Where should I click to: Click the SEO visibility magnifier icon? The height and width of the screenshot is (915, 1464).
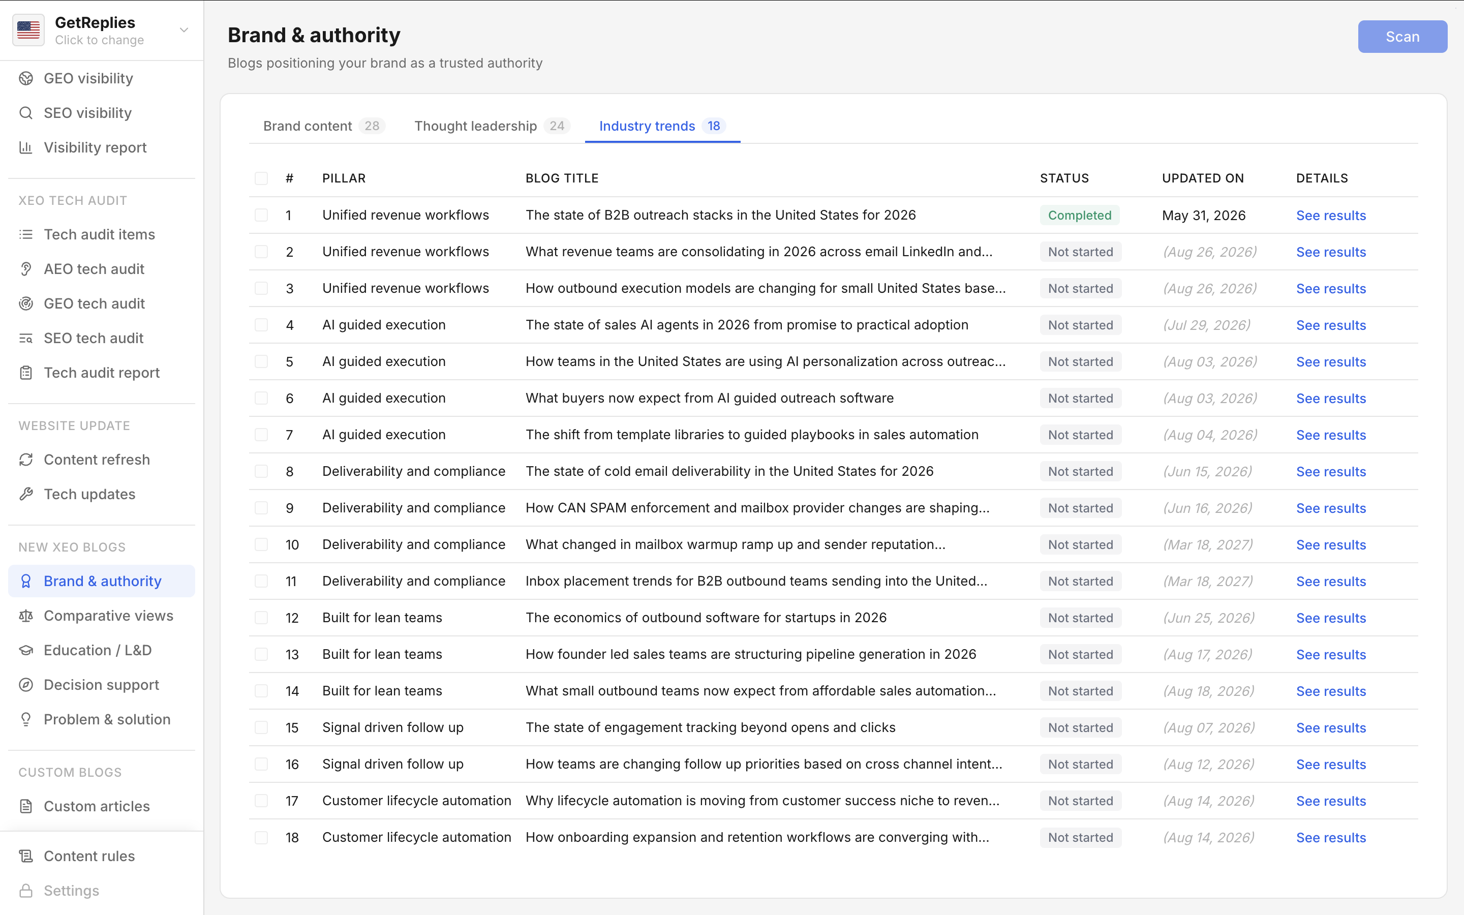click(x=26, y=113)
